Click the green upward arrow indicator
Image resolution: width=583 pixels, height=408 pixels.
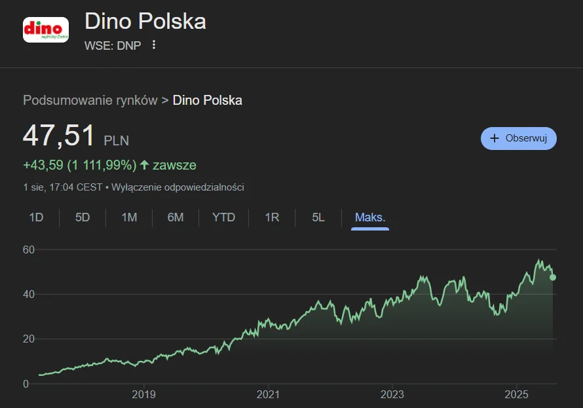tap(145, 165)
